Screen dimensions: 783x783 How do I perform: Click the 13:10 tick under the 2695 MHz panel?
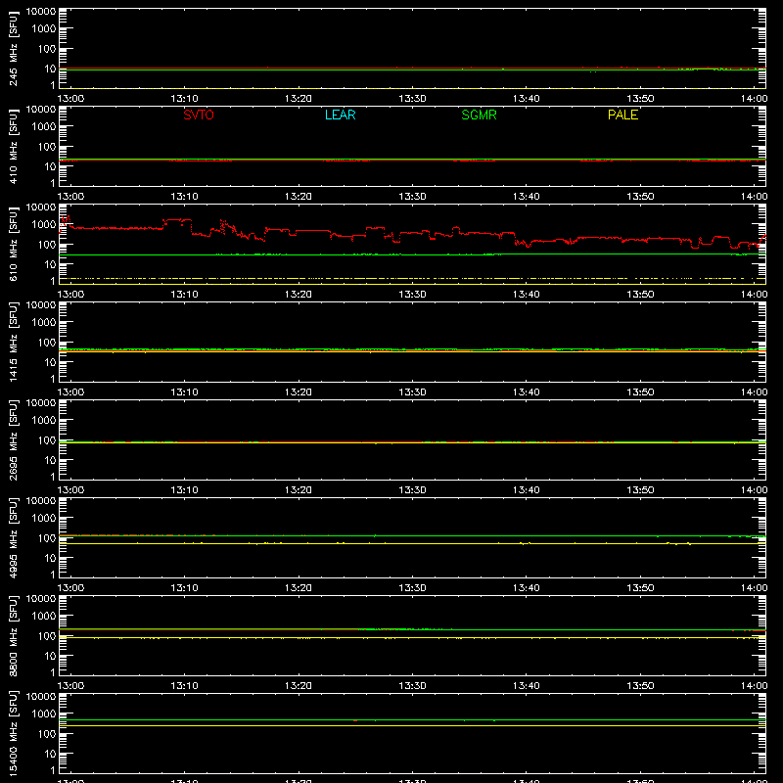185,490
